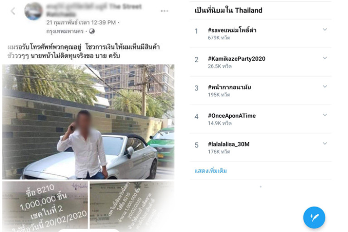Open the #KamikazeParty2020 hashtag
This screenshot has width=348, height=232.
point(237,58)
